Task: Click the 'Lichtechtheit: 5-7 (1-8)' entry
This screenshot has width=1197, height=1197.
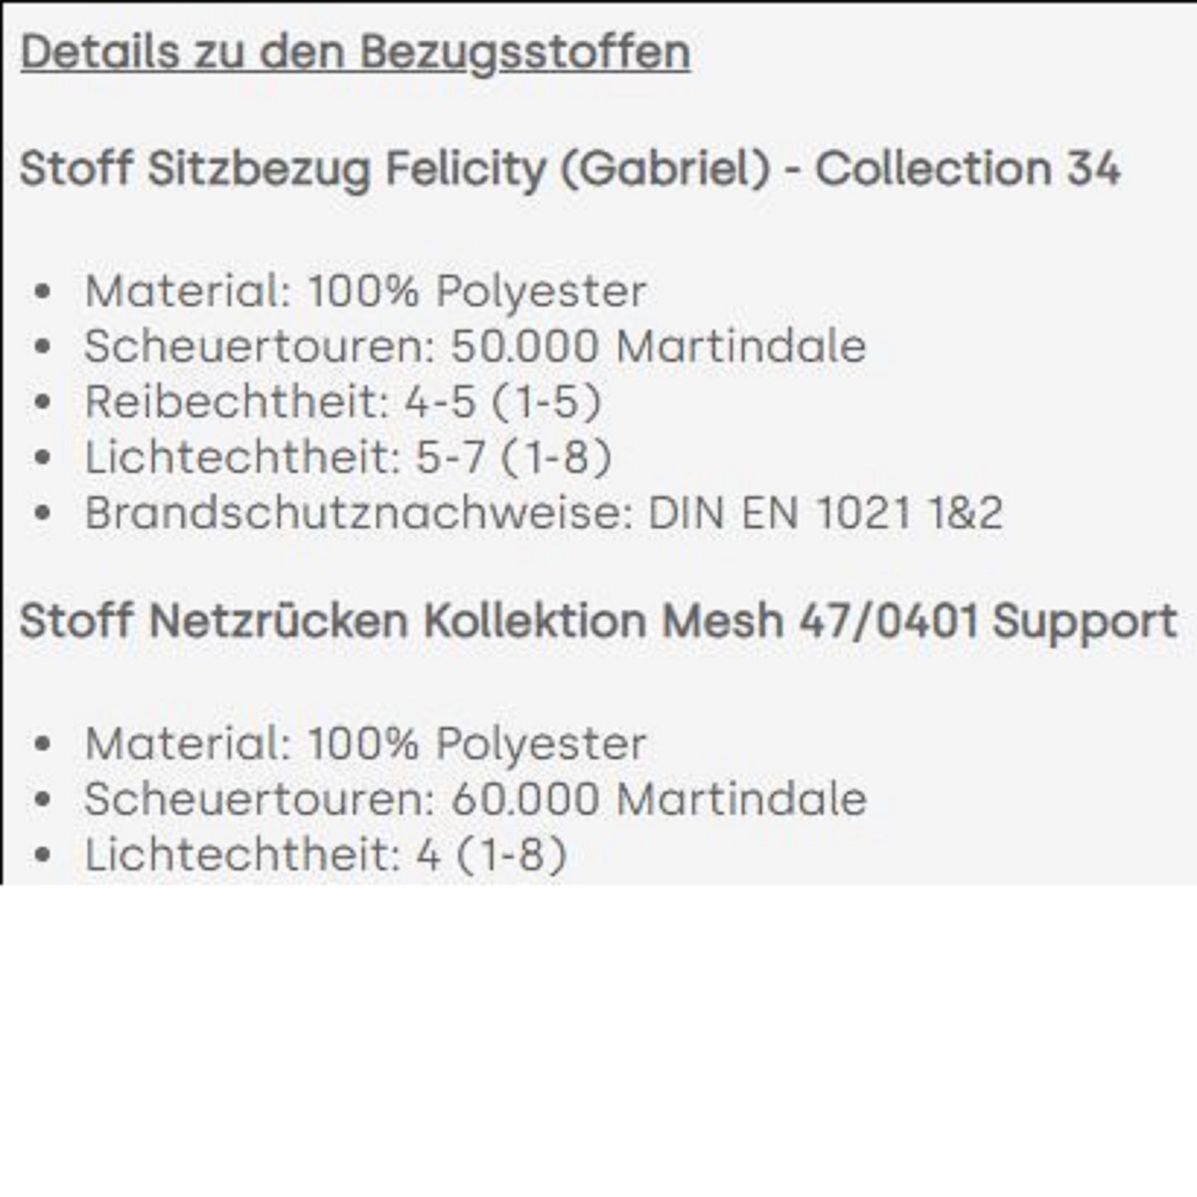Action: [348, 457]
